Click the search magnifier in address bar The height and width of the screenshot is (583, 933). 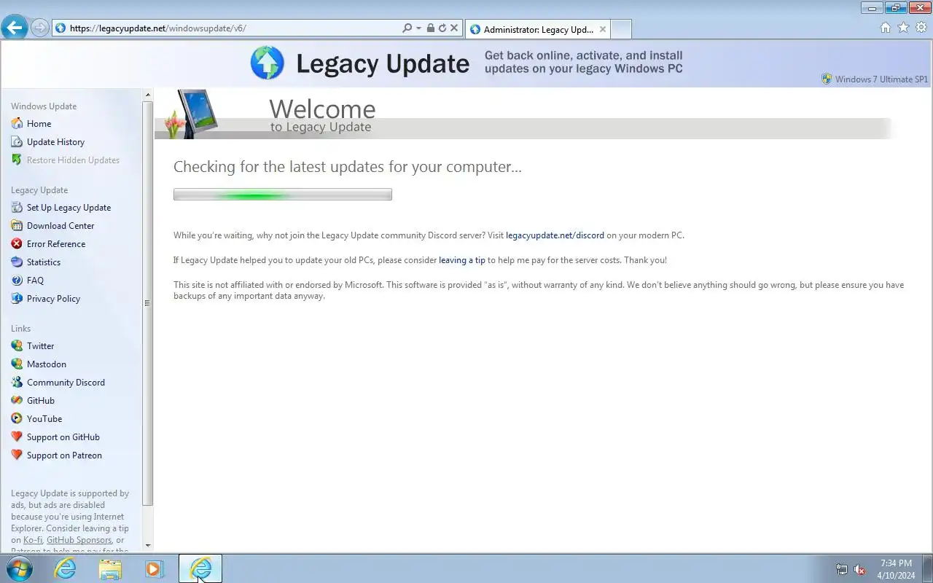coord(407,28)
